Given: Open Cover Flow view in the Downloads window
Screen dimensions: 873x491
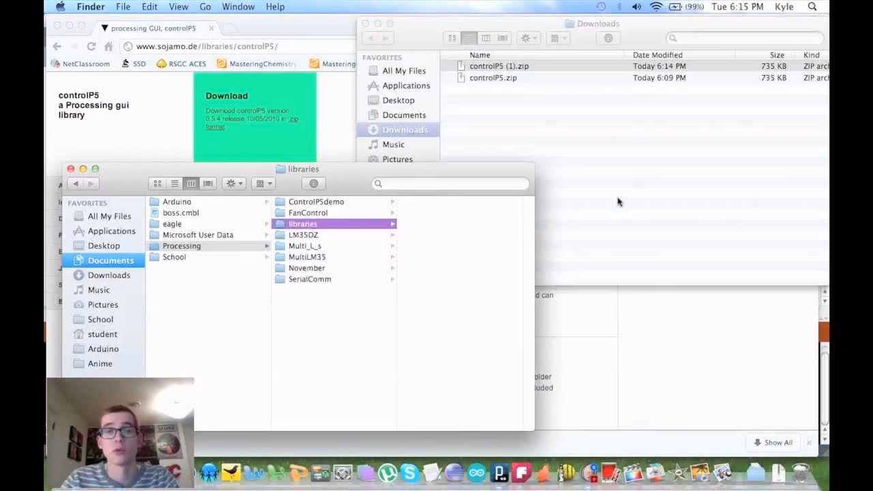Looking at the screenshot, I should tap(502, 38).
